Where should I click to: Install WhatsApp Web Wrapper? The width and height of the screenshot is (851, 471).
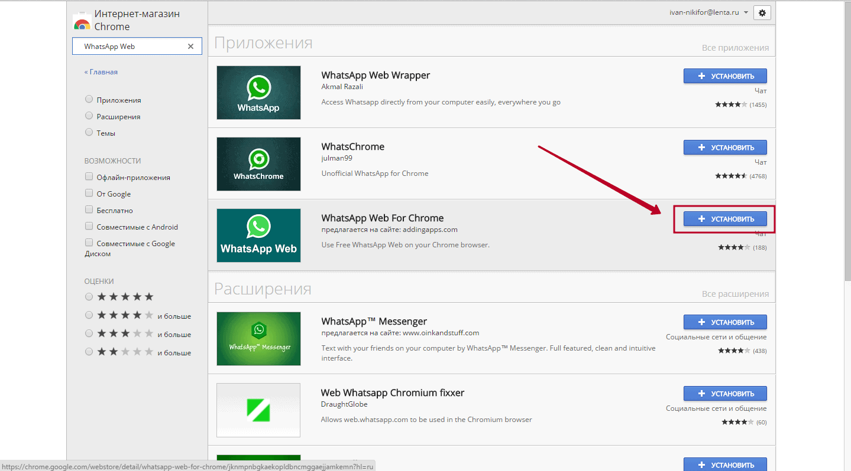click(x=725, y=76)
